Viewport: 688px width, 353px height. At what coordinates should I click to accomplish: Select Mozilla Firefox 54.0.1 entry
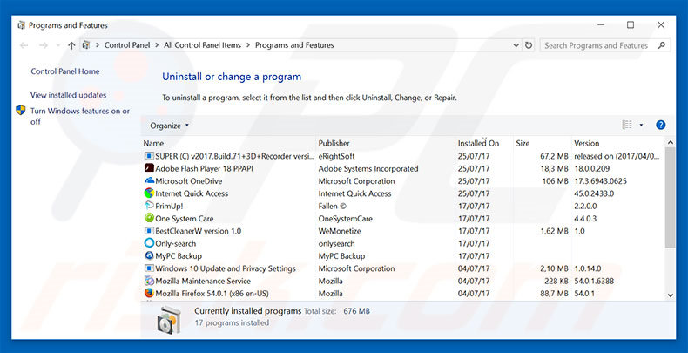coord(404,293)
